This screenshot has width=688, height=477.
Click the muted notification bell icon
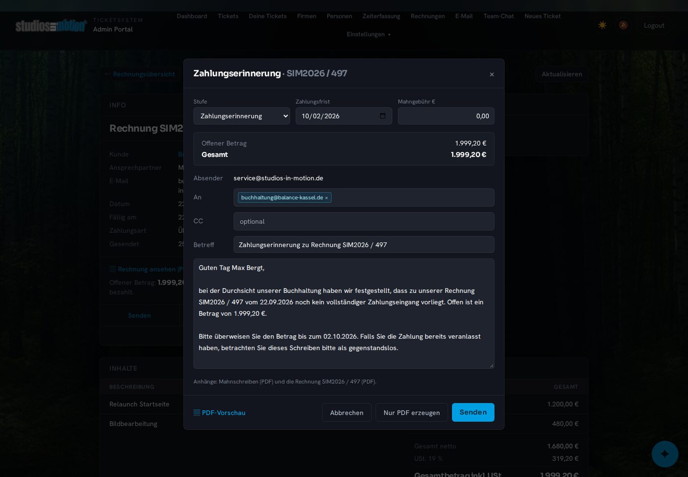623,25
